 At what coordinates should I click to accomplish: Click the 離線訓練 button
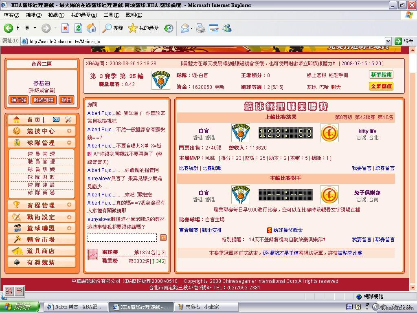44,100
